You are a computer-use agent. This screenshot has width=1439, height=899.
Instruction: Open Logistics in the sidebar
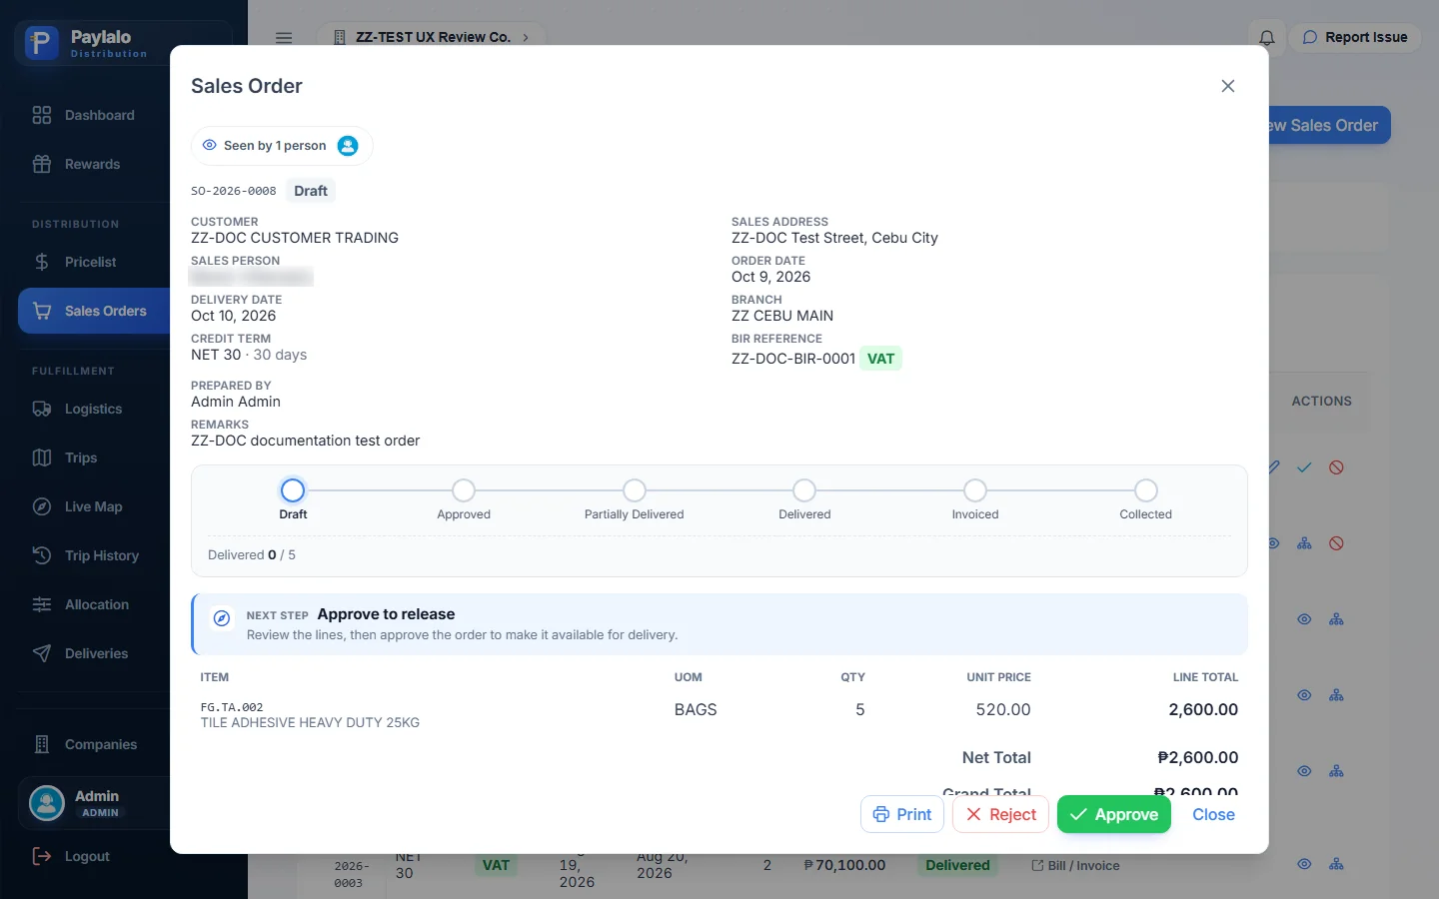[94, 409]
